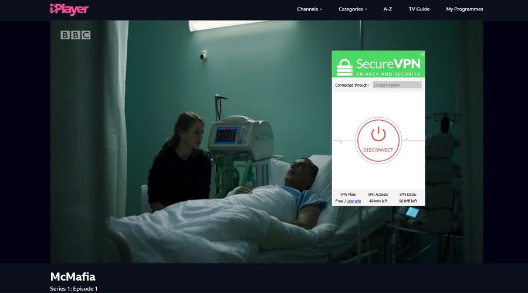Click the '494min left' VPN Access value
The height and width of the screenshot is (293, 528).
point(378,201)
